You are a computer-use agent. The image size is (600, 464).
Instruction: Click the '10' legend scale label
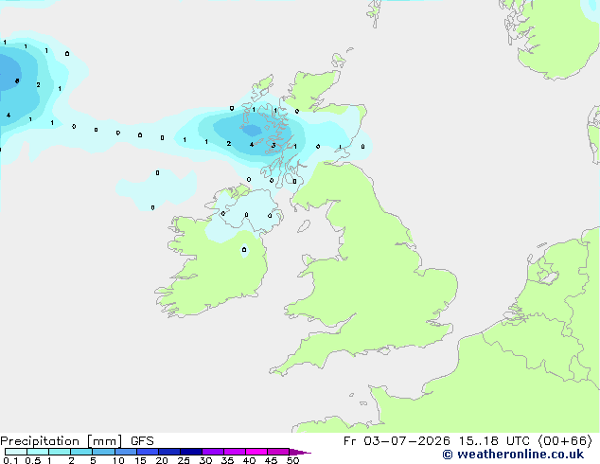[118, 460]
